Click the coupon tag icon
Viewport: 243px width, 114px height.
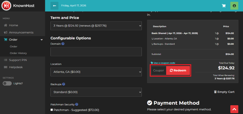pyautogui.click(x=152, y=63)
